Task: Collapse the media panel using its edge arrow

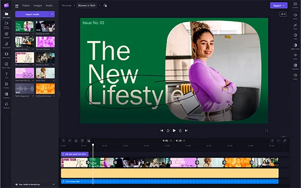Action: click(59, 94)
